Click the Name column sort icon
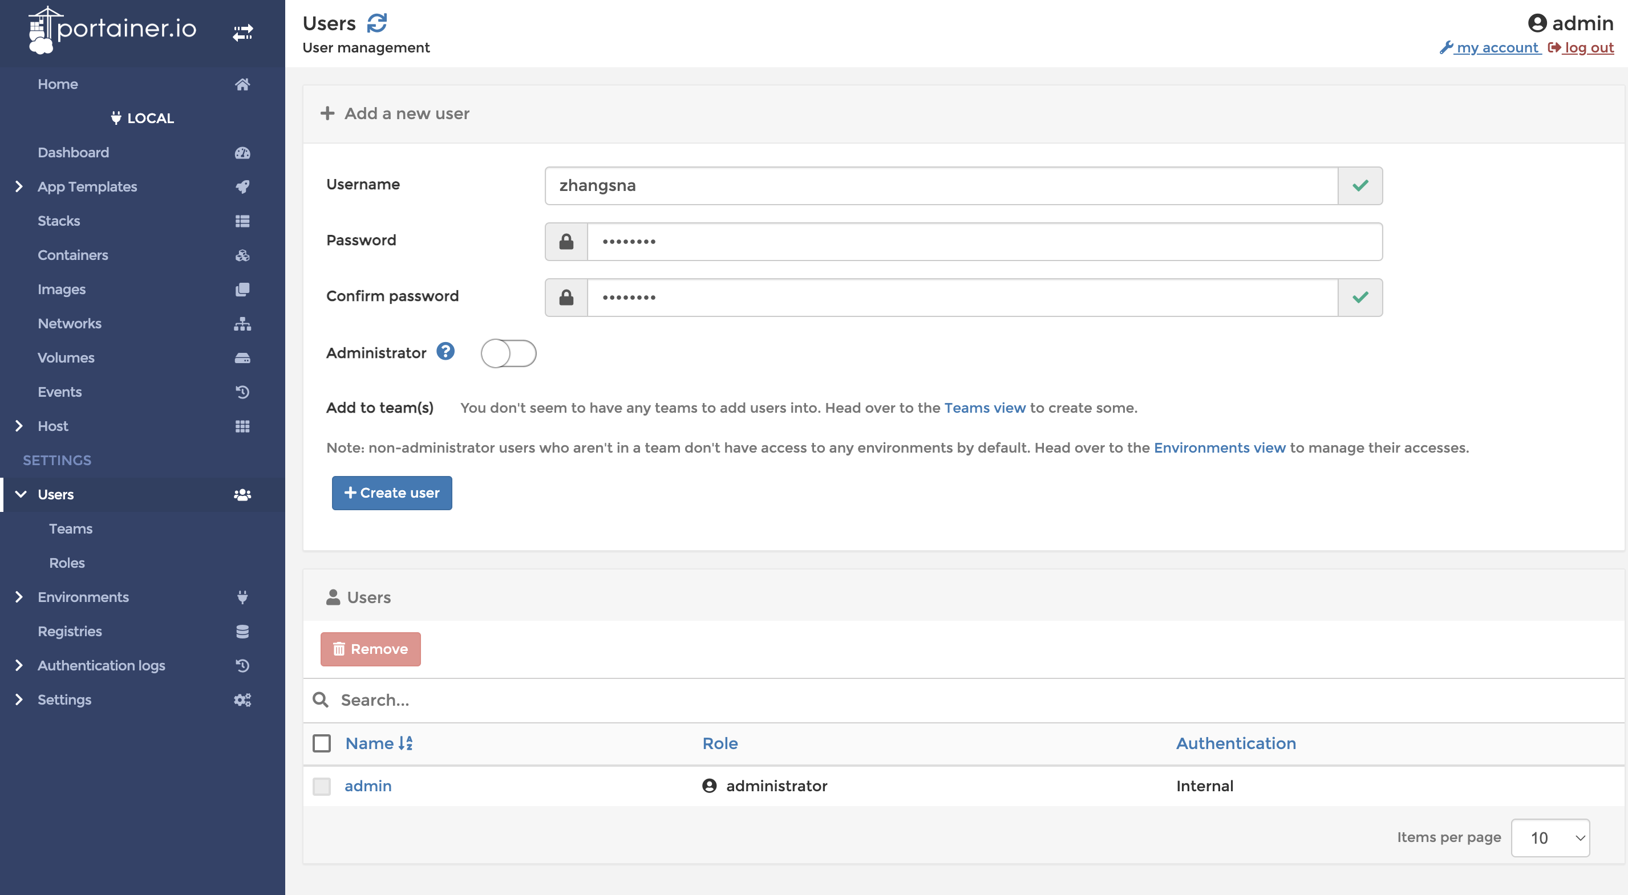 click(x=405, y=743)
